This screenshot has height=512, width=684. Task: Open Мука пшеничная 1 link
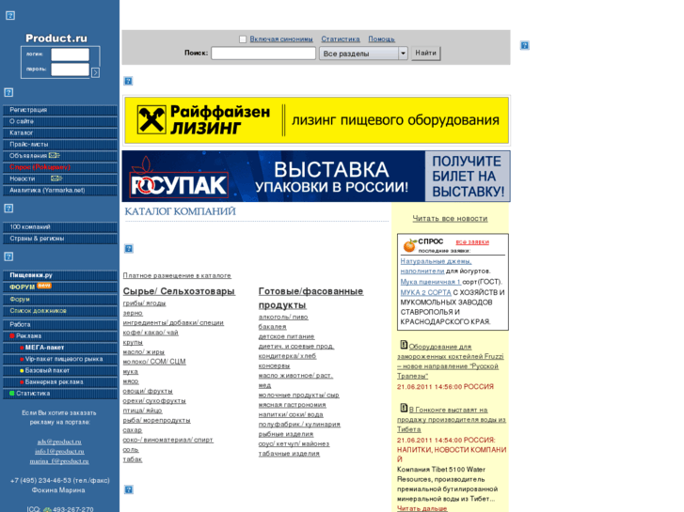point(431,282)
